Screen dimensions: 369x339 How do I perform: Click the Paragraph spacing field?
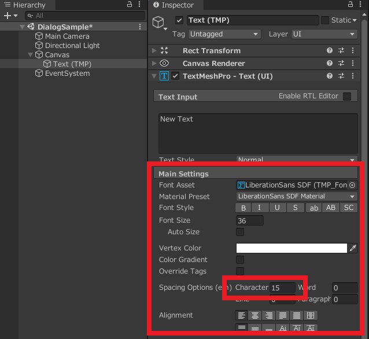click(345, 299)
